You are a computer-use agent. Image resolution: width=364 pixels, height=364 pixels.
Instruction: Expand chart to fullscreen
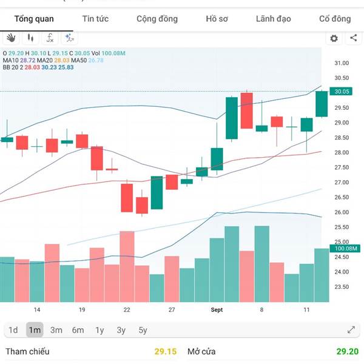point(351,330)
